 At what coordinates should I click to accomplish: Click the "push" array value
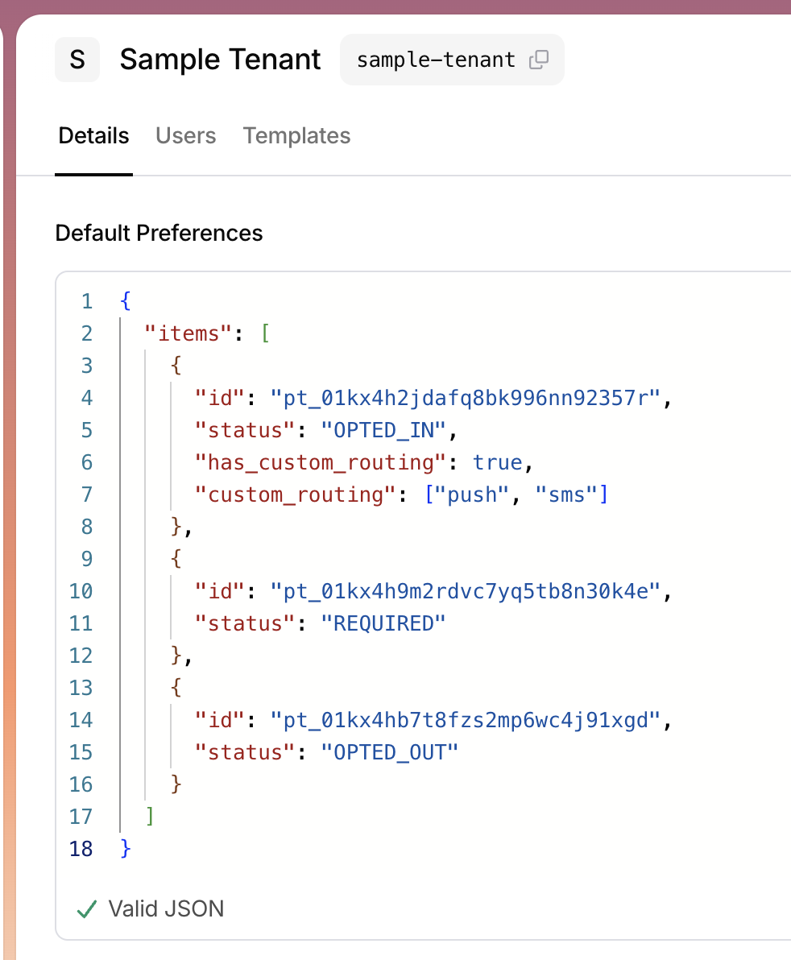472,494
